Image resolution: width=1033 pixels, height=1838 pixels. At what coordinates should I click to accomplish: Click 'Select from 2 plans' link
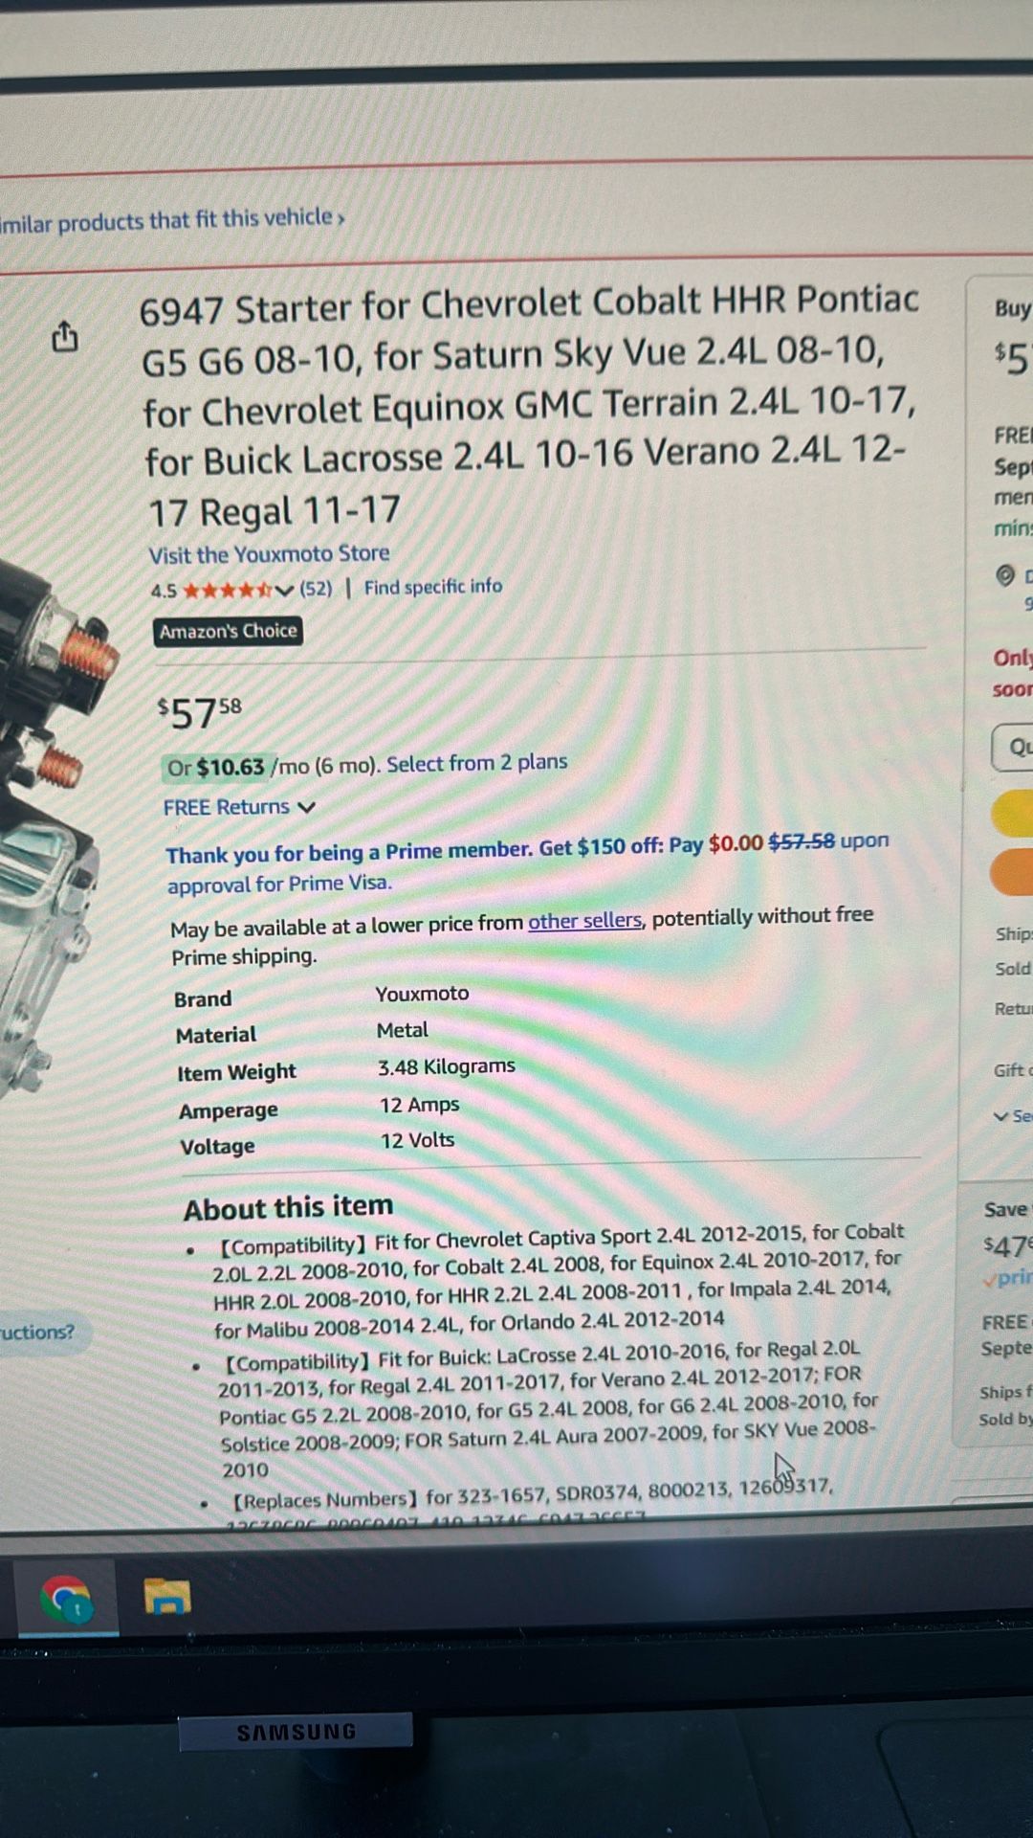point(476,763)
